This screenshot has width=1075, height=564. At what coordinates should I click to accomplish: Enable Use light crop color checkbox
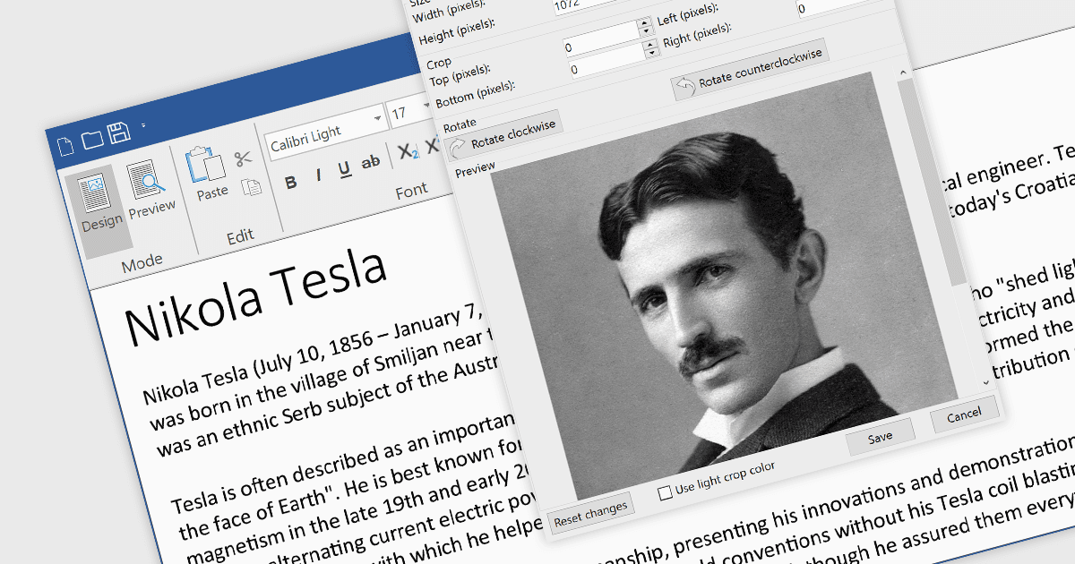point(665,492)
